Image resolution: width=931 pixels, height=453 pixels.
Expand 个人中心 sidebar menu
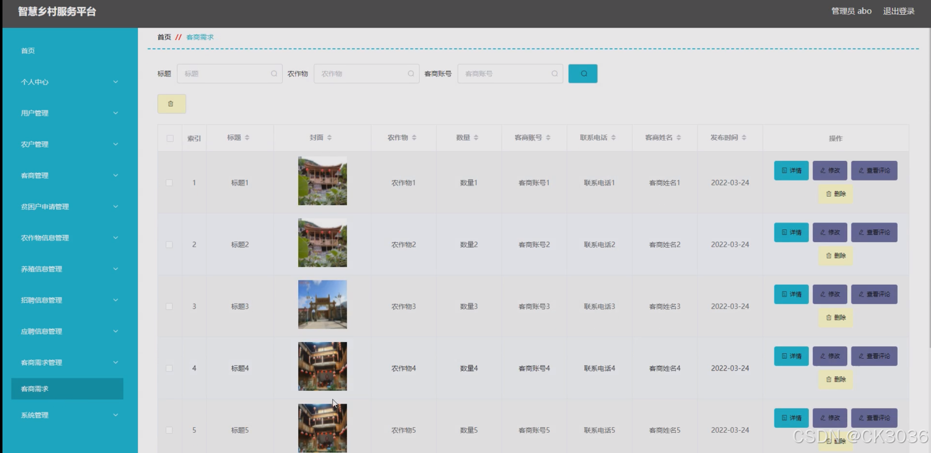69,82
